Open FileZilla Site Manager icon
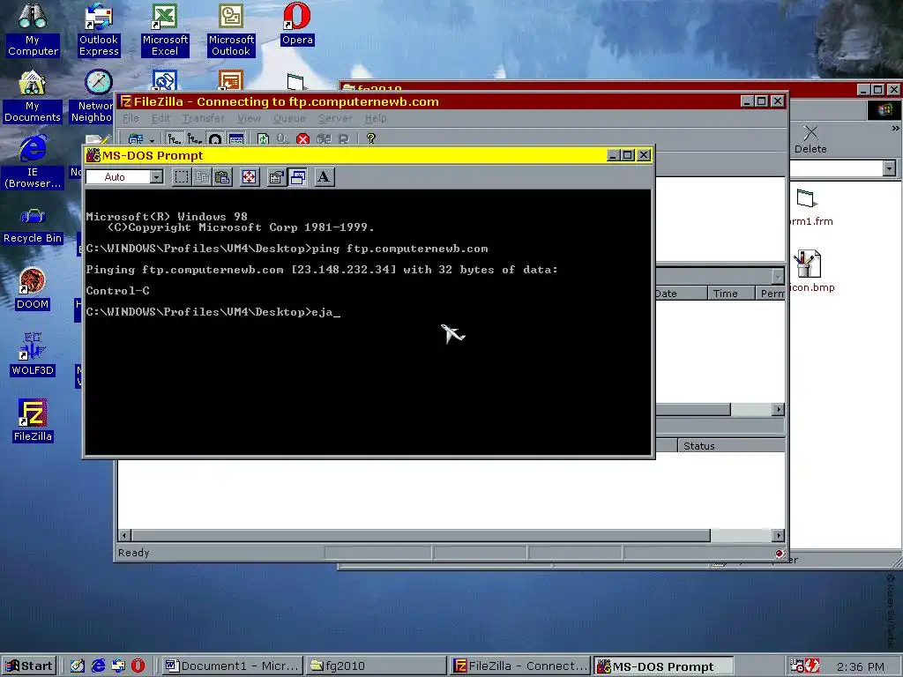 pyautogui.click(x=136, y=138)
